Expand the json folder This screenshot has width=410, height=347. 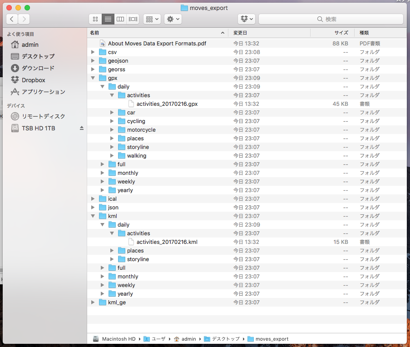point(93,208)
